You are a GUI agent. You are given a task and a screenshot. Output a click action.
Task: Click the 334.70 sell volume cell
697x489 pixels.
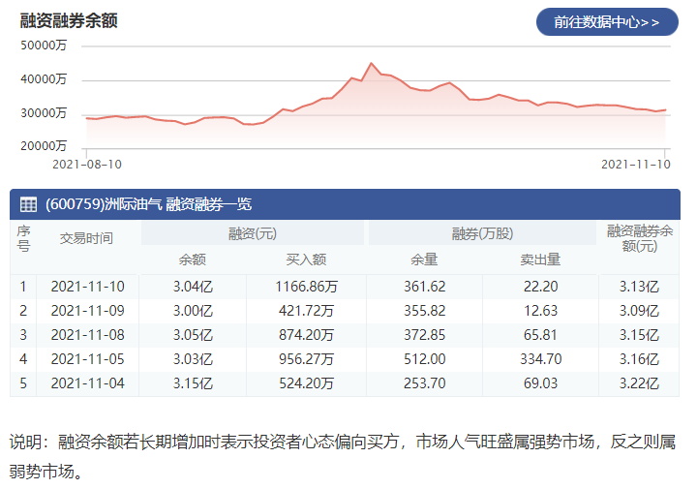[541, 358]
